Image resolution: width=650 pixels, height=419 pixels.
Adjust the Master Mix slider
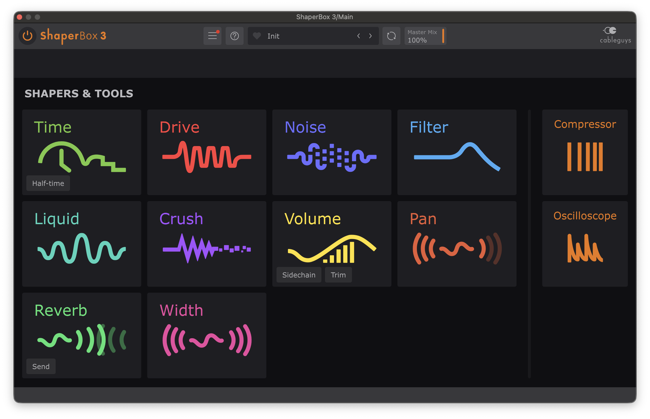click(x=426, y=36)
